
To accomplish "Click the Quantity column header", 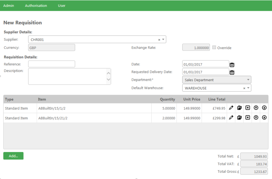I will click(x=167, y=99).
